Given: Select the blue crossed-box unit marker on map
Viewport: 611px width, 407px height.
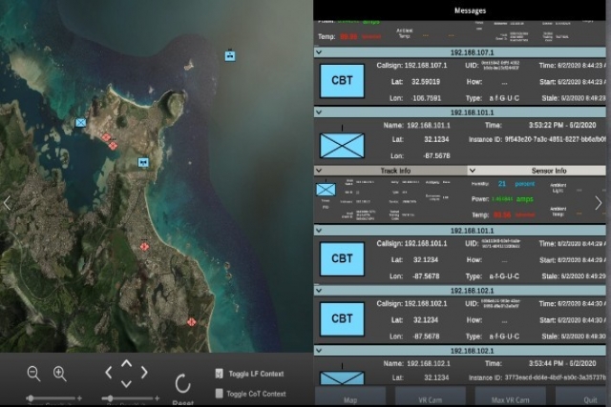Looking at the screenshot, I should [x=80, y=123].
